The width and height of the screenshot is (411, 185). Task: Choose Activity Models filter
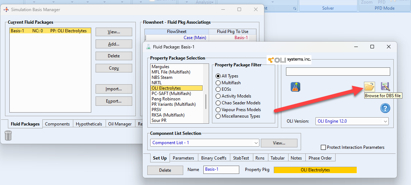(218, 96)
